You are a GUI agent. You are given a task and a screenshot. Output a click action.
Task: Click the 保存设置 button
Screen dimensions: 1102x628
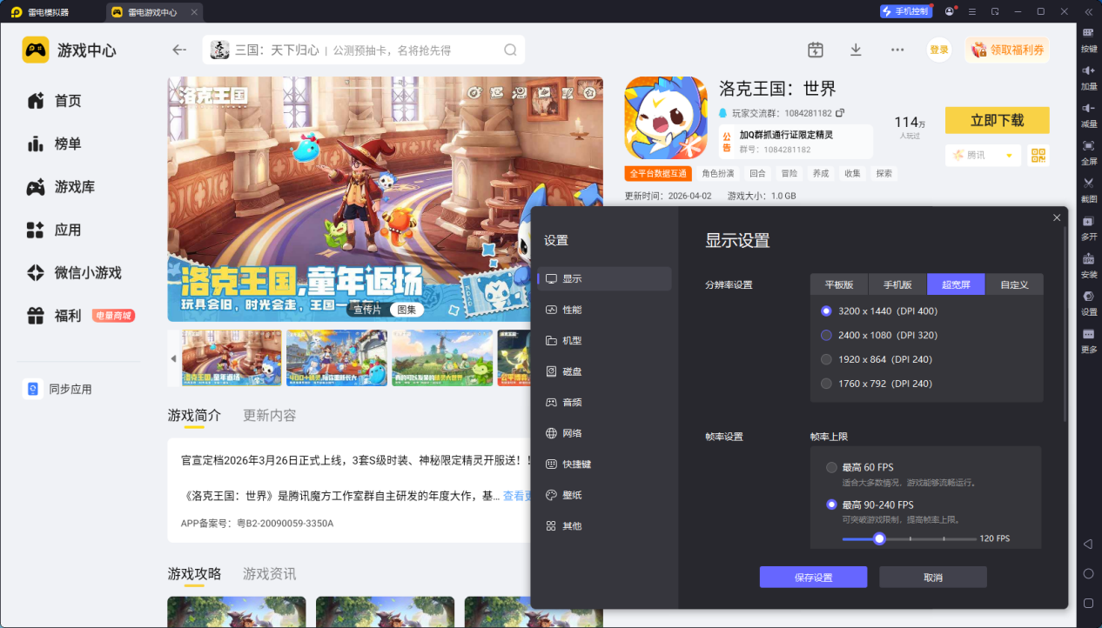click(x=813, y=578)
